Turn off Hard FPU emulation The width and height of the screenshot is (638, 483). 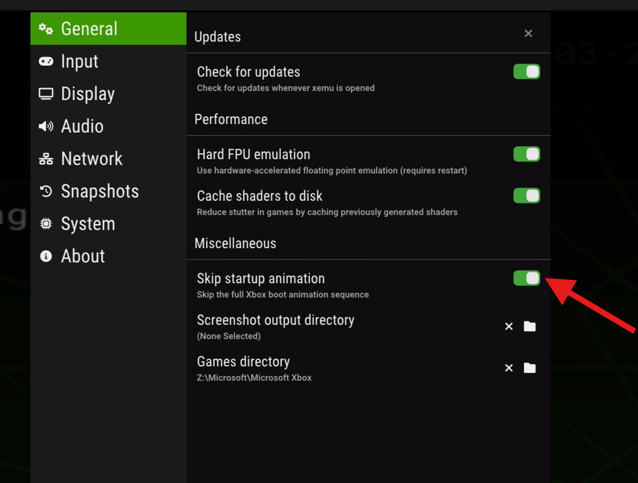[526, 154]
